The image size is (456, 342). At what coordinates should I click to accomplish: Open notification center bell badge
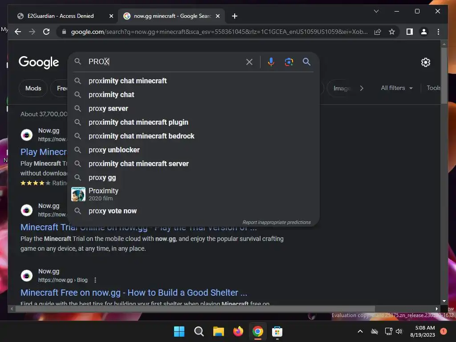[443, 331]
